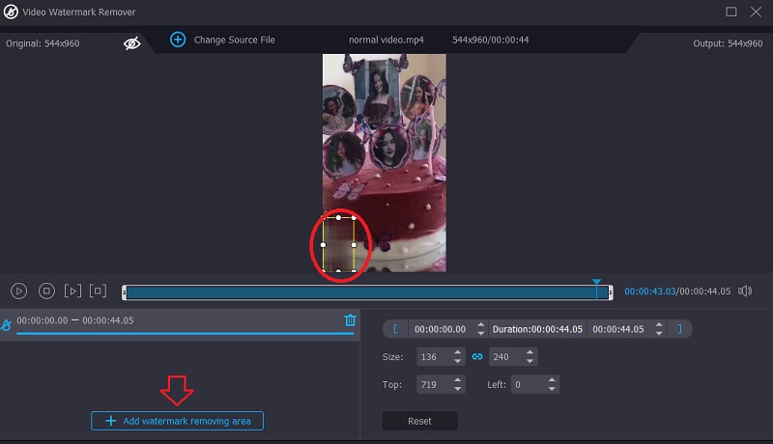The width and height of the screenshot is (773, 444).
Task: Click the plus icon beside Change Source File
Action: pyautogui.click(x=178, y=40)
